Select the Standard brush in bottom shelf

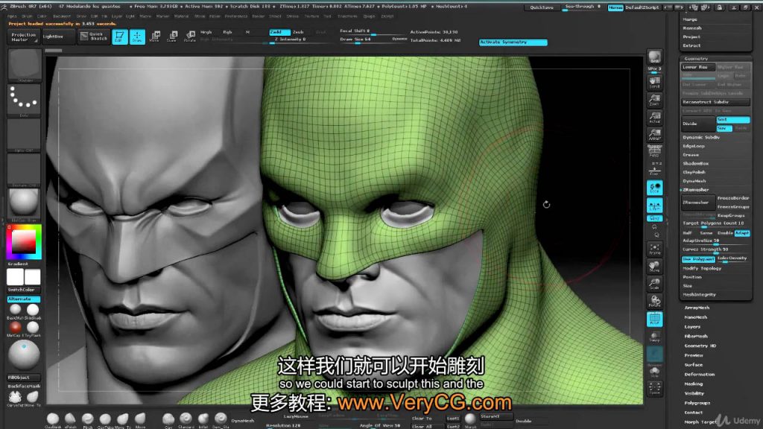[186, 420]
